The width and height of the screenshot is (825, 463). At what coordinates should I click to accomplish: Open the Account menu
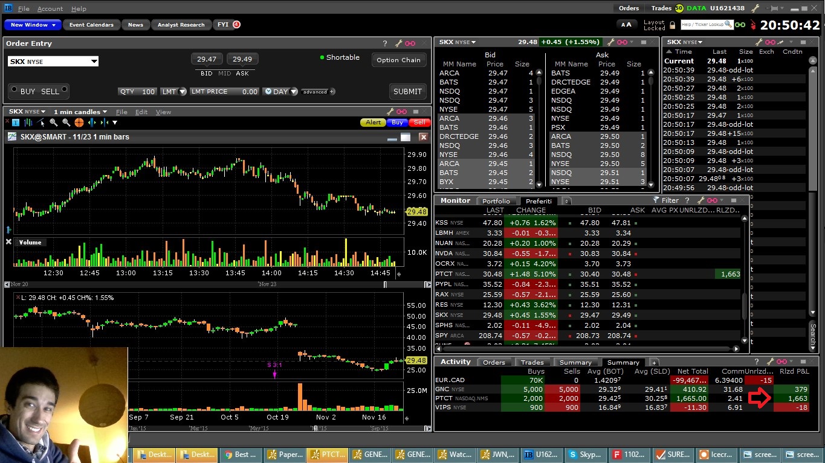50,8
